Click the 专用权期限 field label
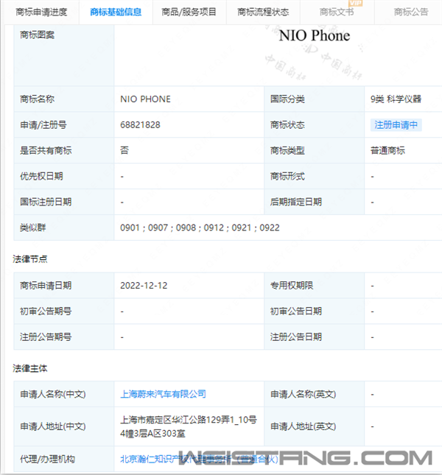The height and width of the screenshot is (475, 442). point(292,285)
